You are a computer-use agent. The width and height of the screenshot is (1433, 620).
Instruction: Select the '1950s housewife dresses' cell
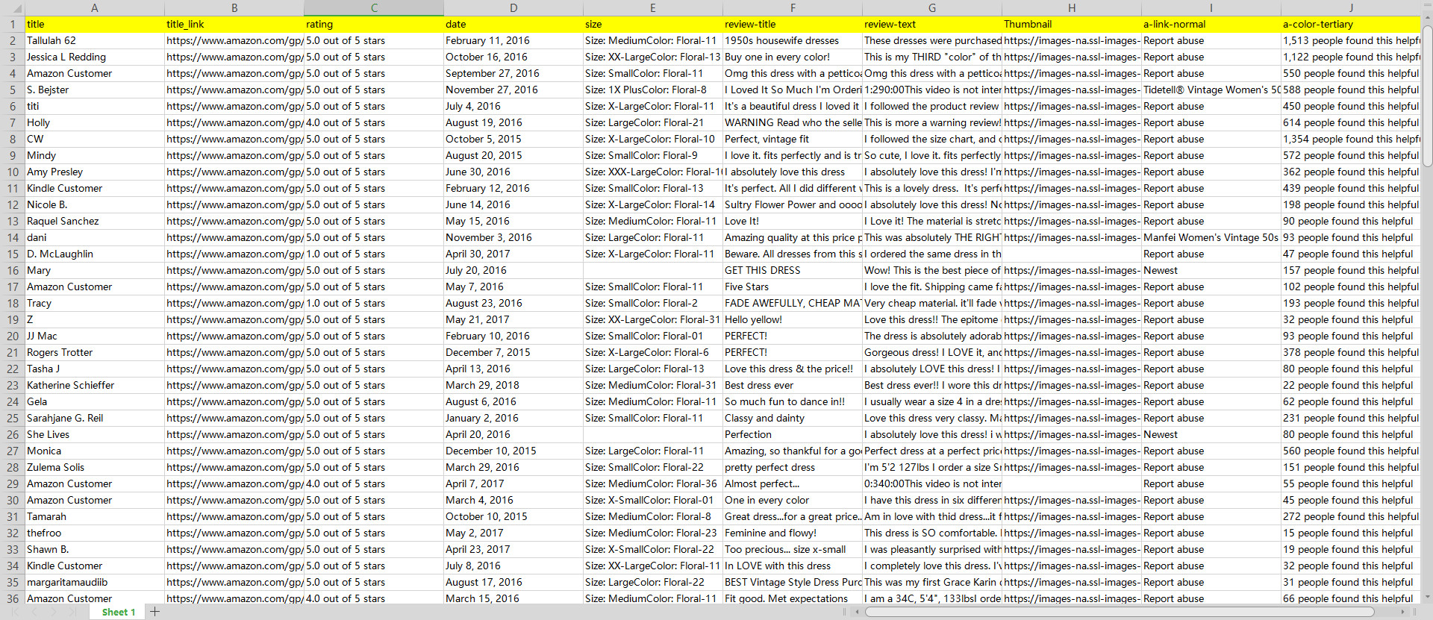click(x=793, y=40)
